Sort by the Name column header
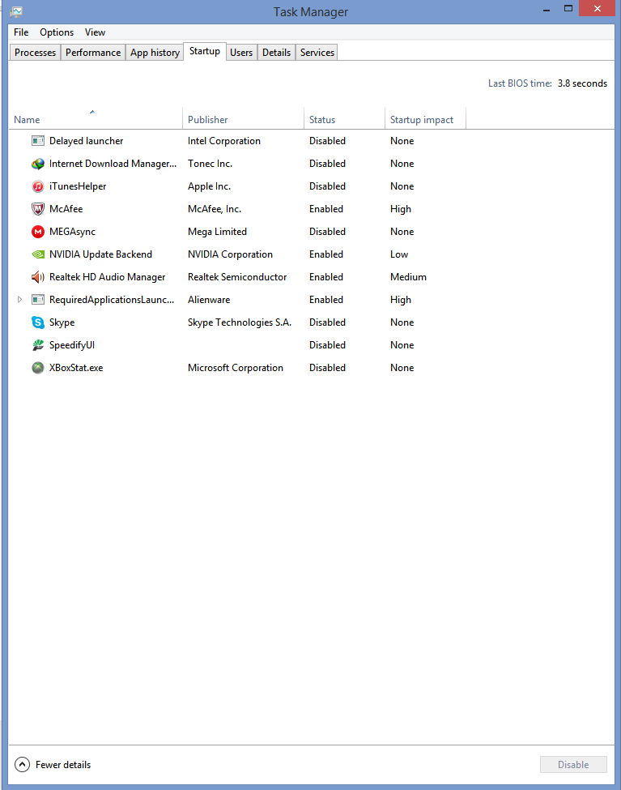This screenshot has width=621, height=790. click(x=96, y=119)
